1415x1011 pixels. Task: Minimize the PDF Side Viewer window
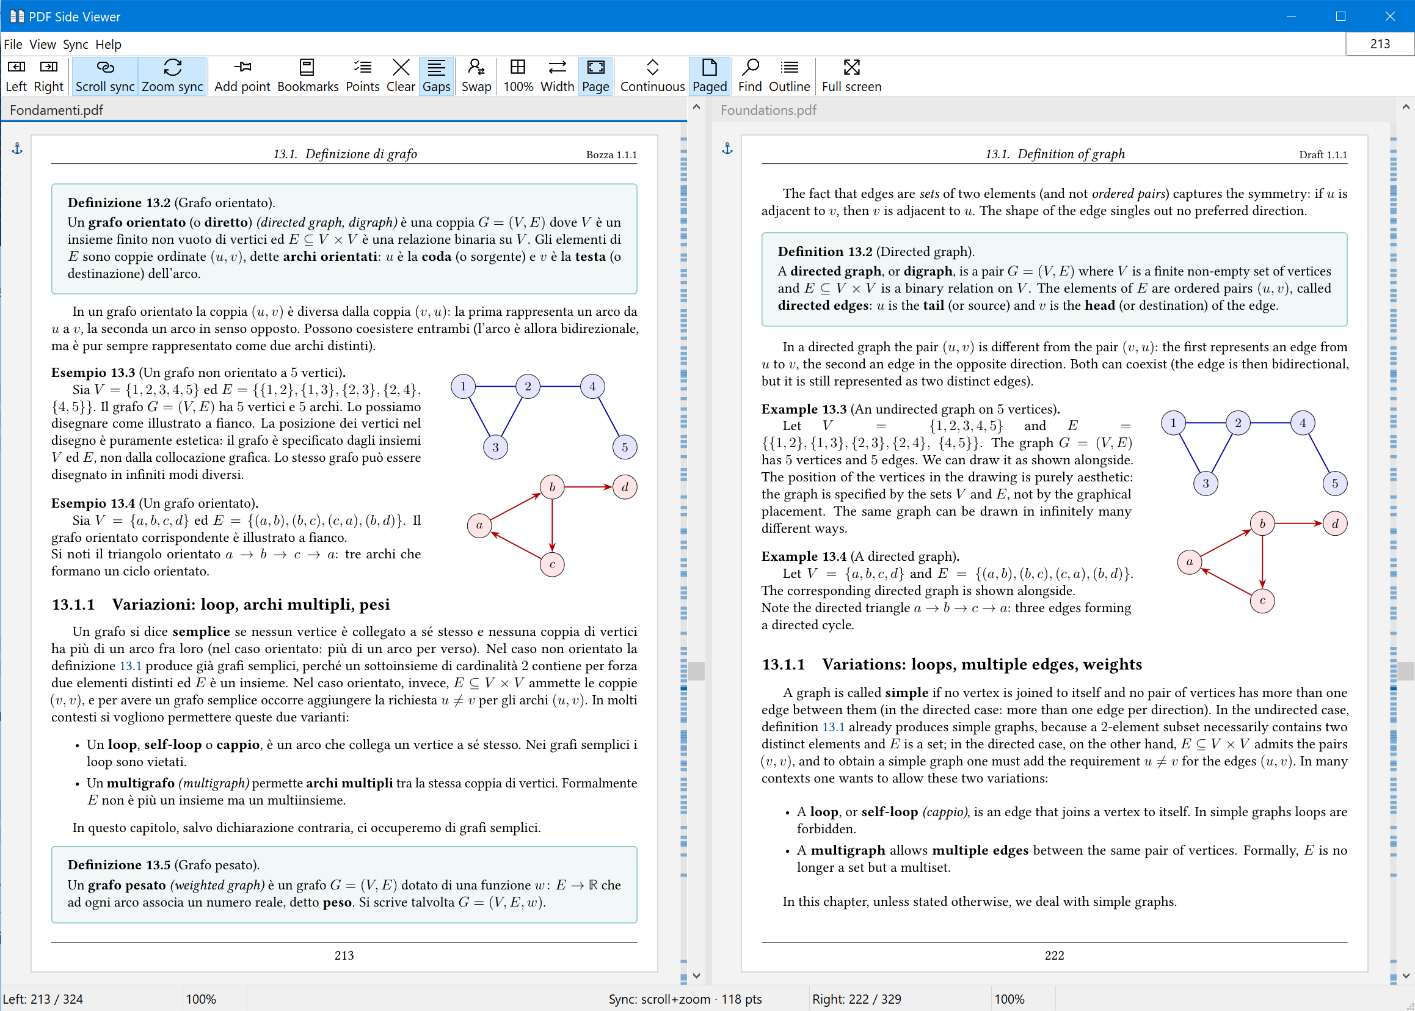[x=1291, y=16]
